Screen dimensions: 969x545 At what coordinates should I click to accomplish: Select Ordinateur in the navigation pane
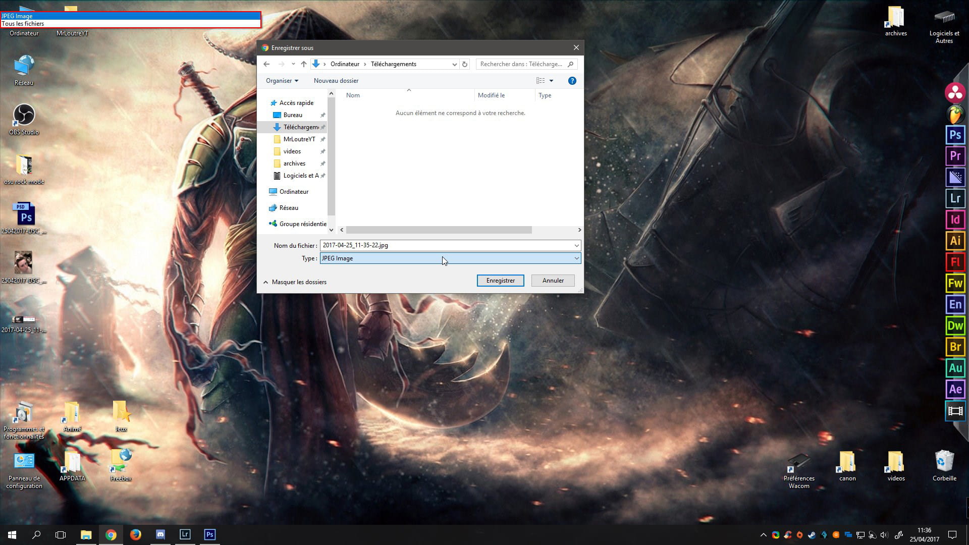coord(294,192)
